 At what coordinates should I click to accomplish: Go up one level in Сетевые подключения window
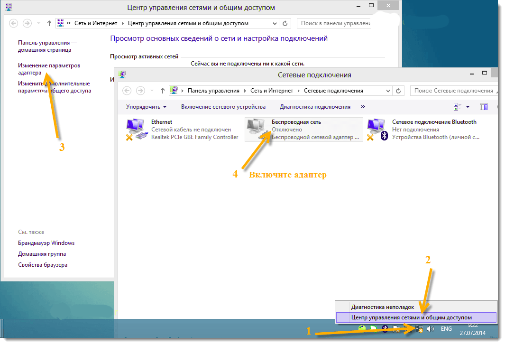[x=163, y=91]
